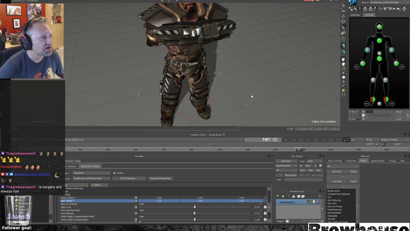Image resolution: width=410 pixels, height=231 pixels.
Task: Open the 30 fps frame rate dropdown
Action: click(372, 140)
